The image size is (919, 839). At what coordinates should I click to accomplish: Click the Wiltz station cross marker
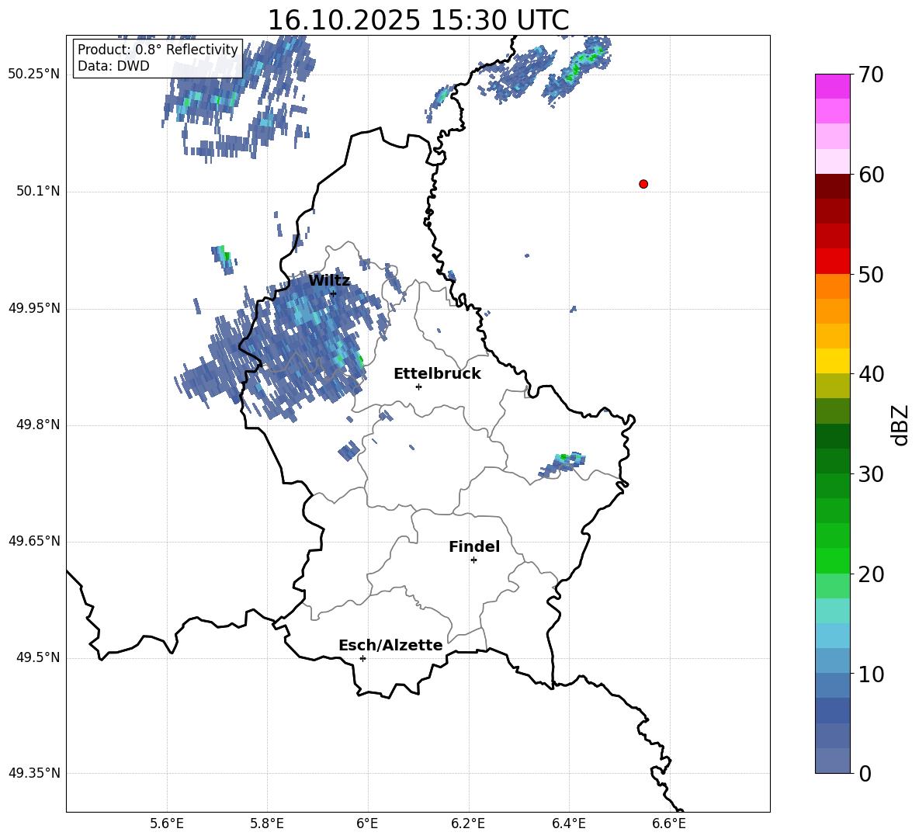(x=333, y=294)
